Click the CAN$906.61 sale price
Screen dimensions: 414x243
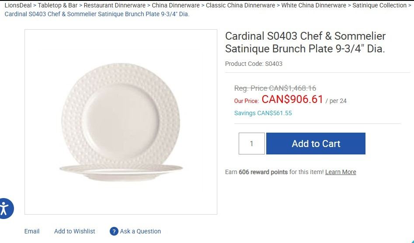point(292,99)
